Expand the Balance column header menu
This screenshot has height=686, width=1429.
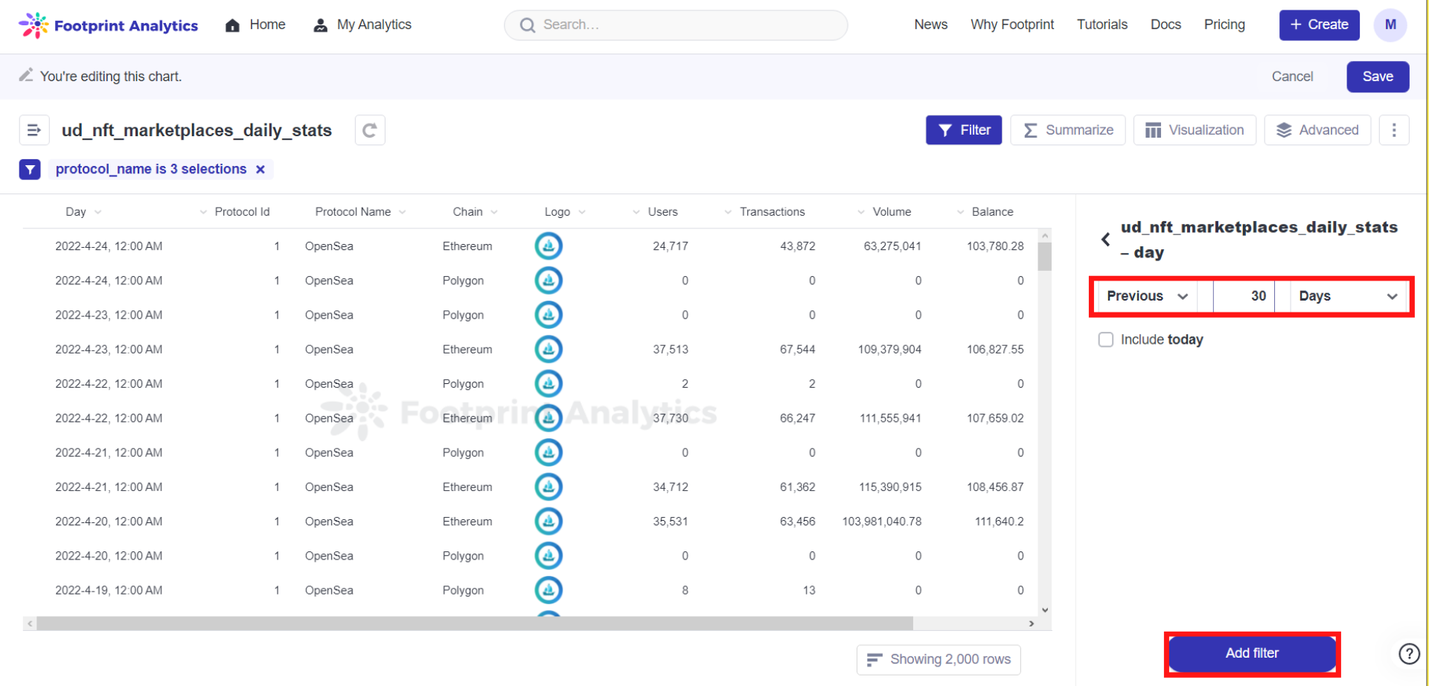[960, 212]
